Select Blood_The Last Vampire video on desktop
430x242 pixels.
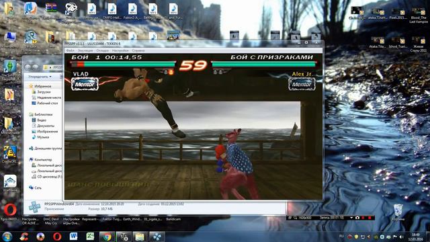click(x=418, y=15)
